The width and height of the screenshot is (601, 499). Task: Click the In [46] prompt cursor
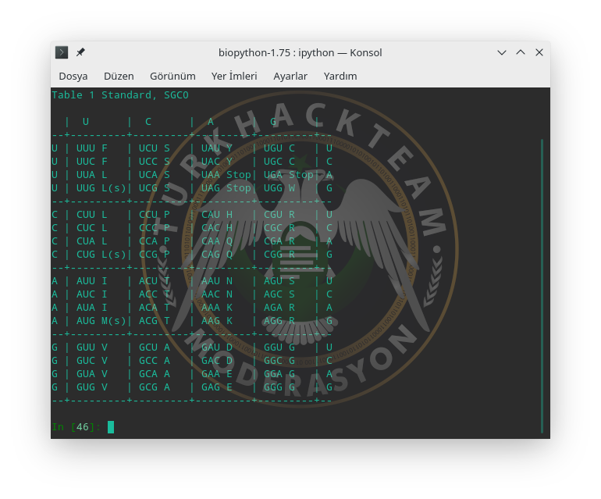[x=111, y=427]
